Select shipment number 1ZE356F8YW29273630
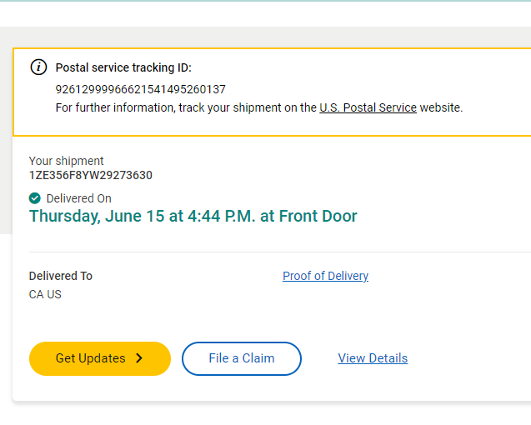 [91, 175]
